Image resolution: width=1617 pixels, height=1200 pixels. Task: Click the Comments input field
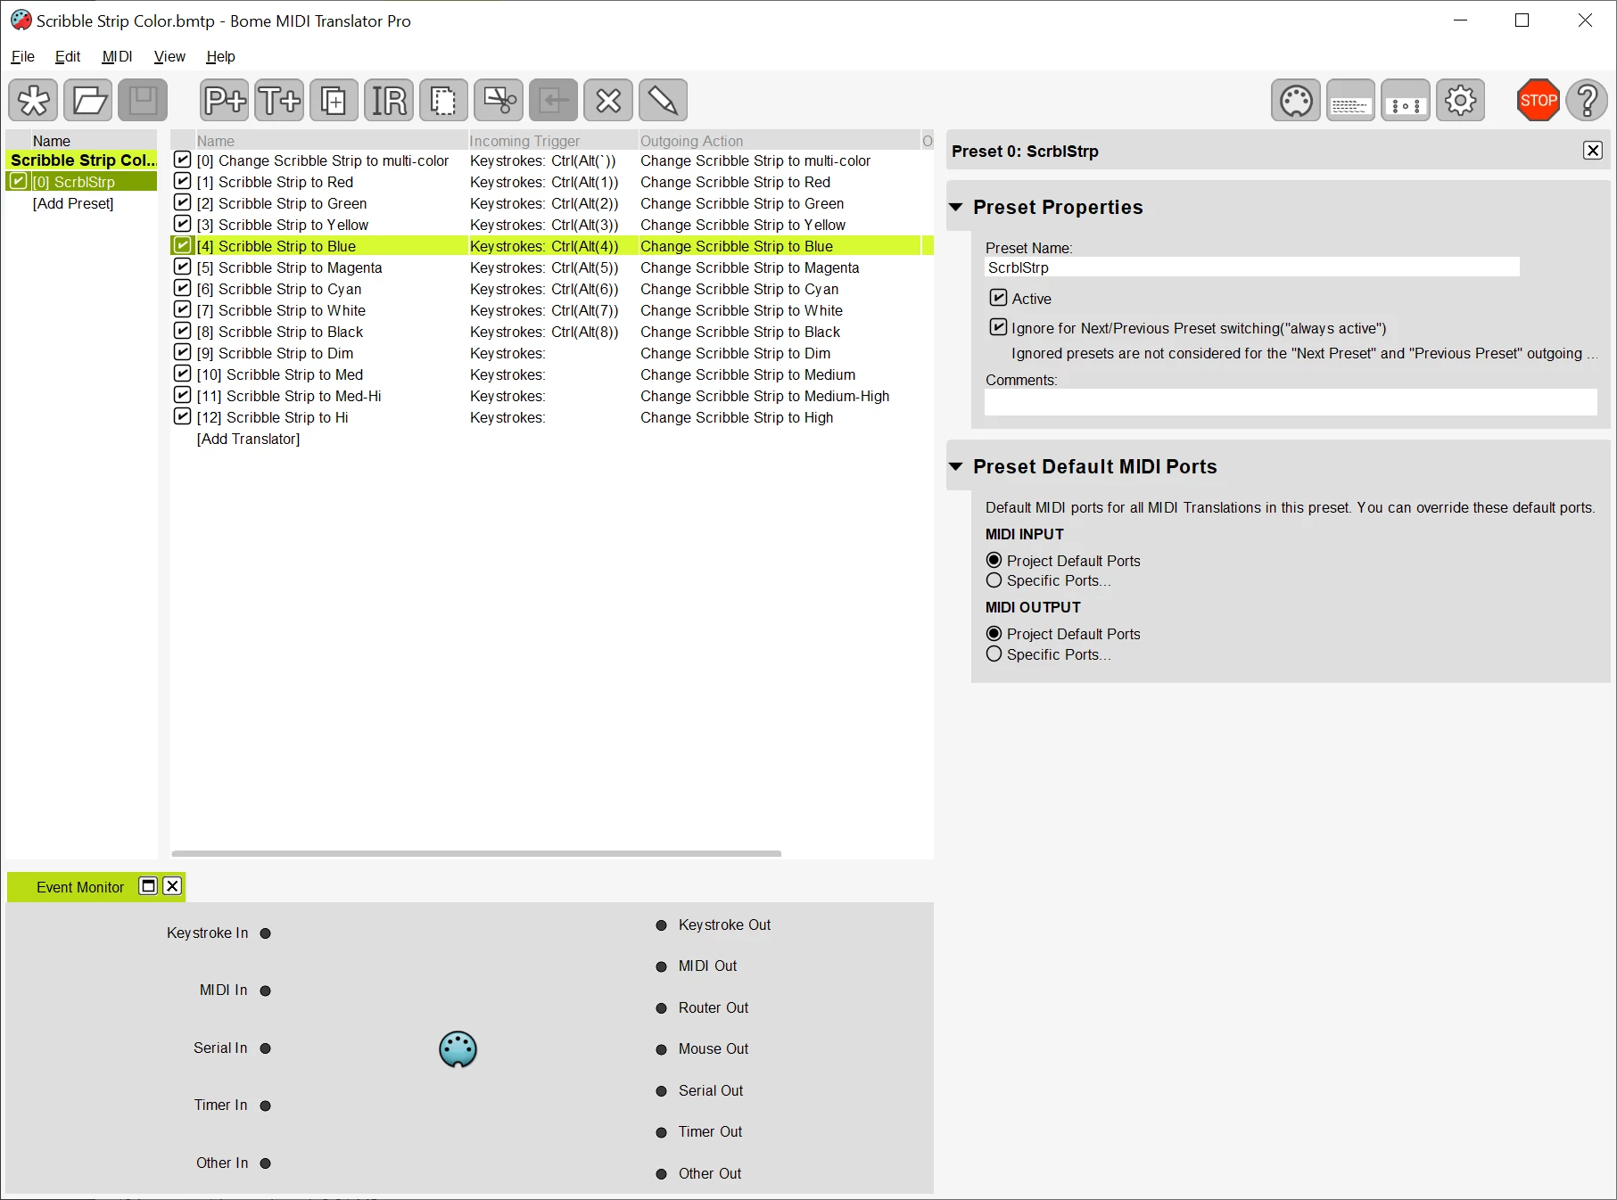pos(1291,402)
